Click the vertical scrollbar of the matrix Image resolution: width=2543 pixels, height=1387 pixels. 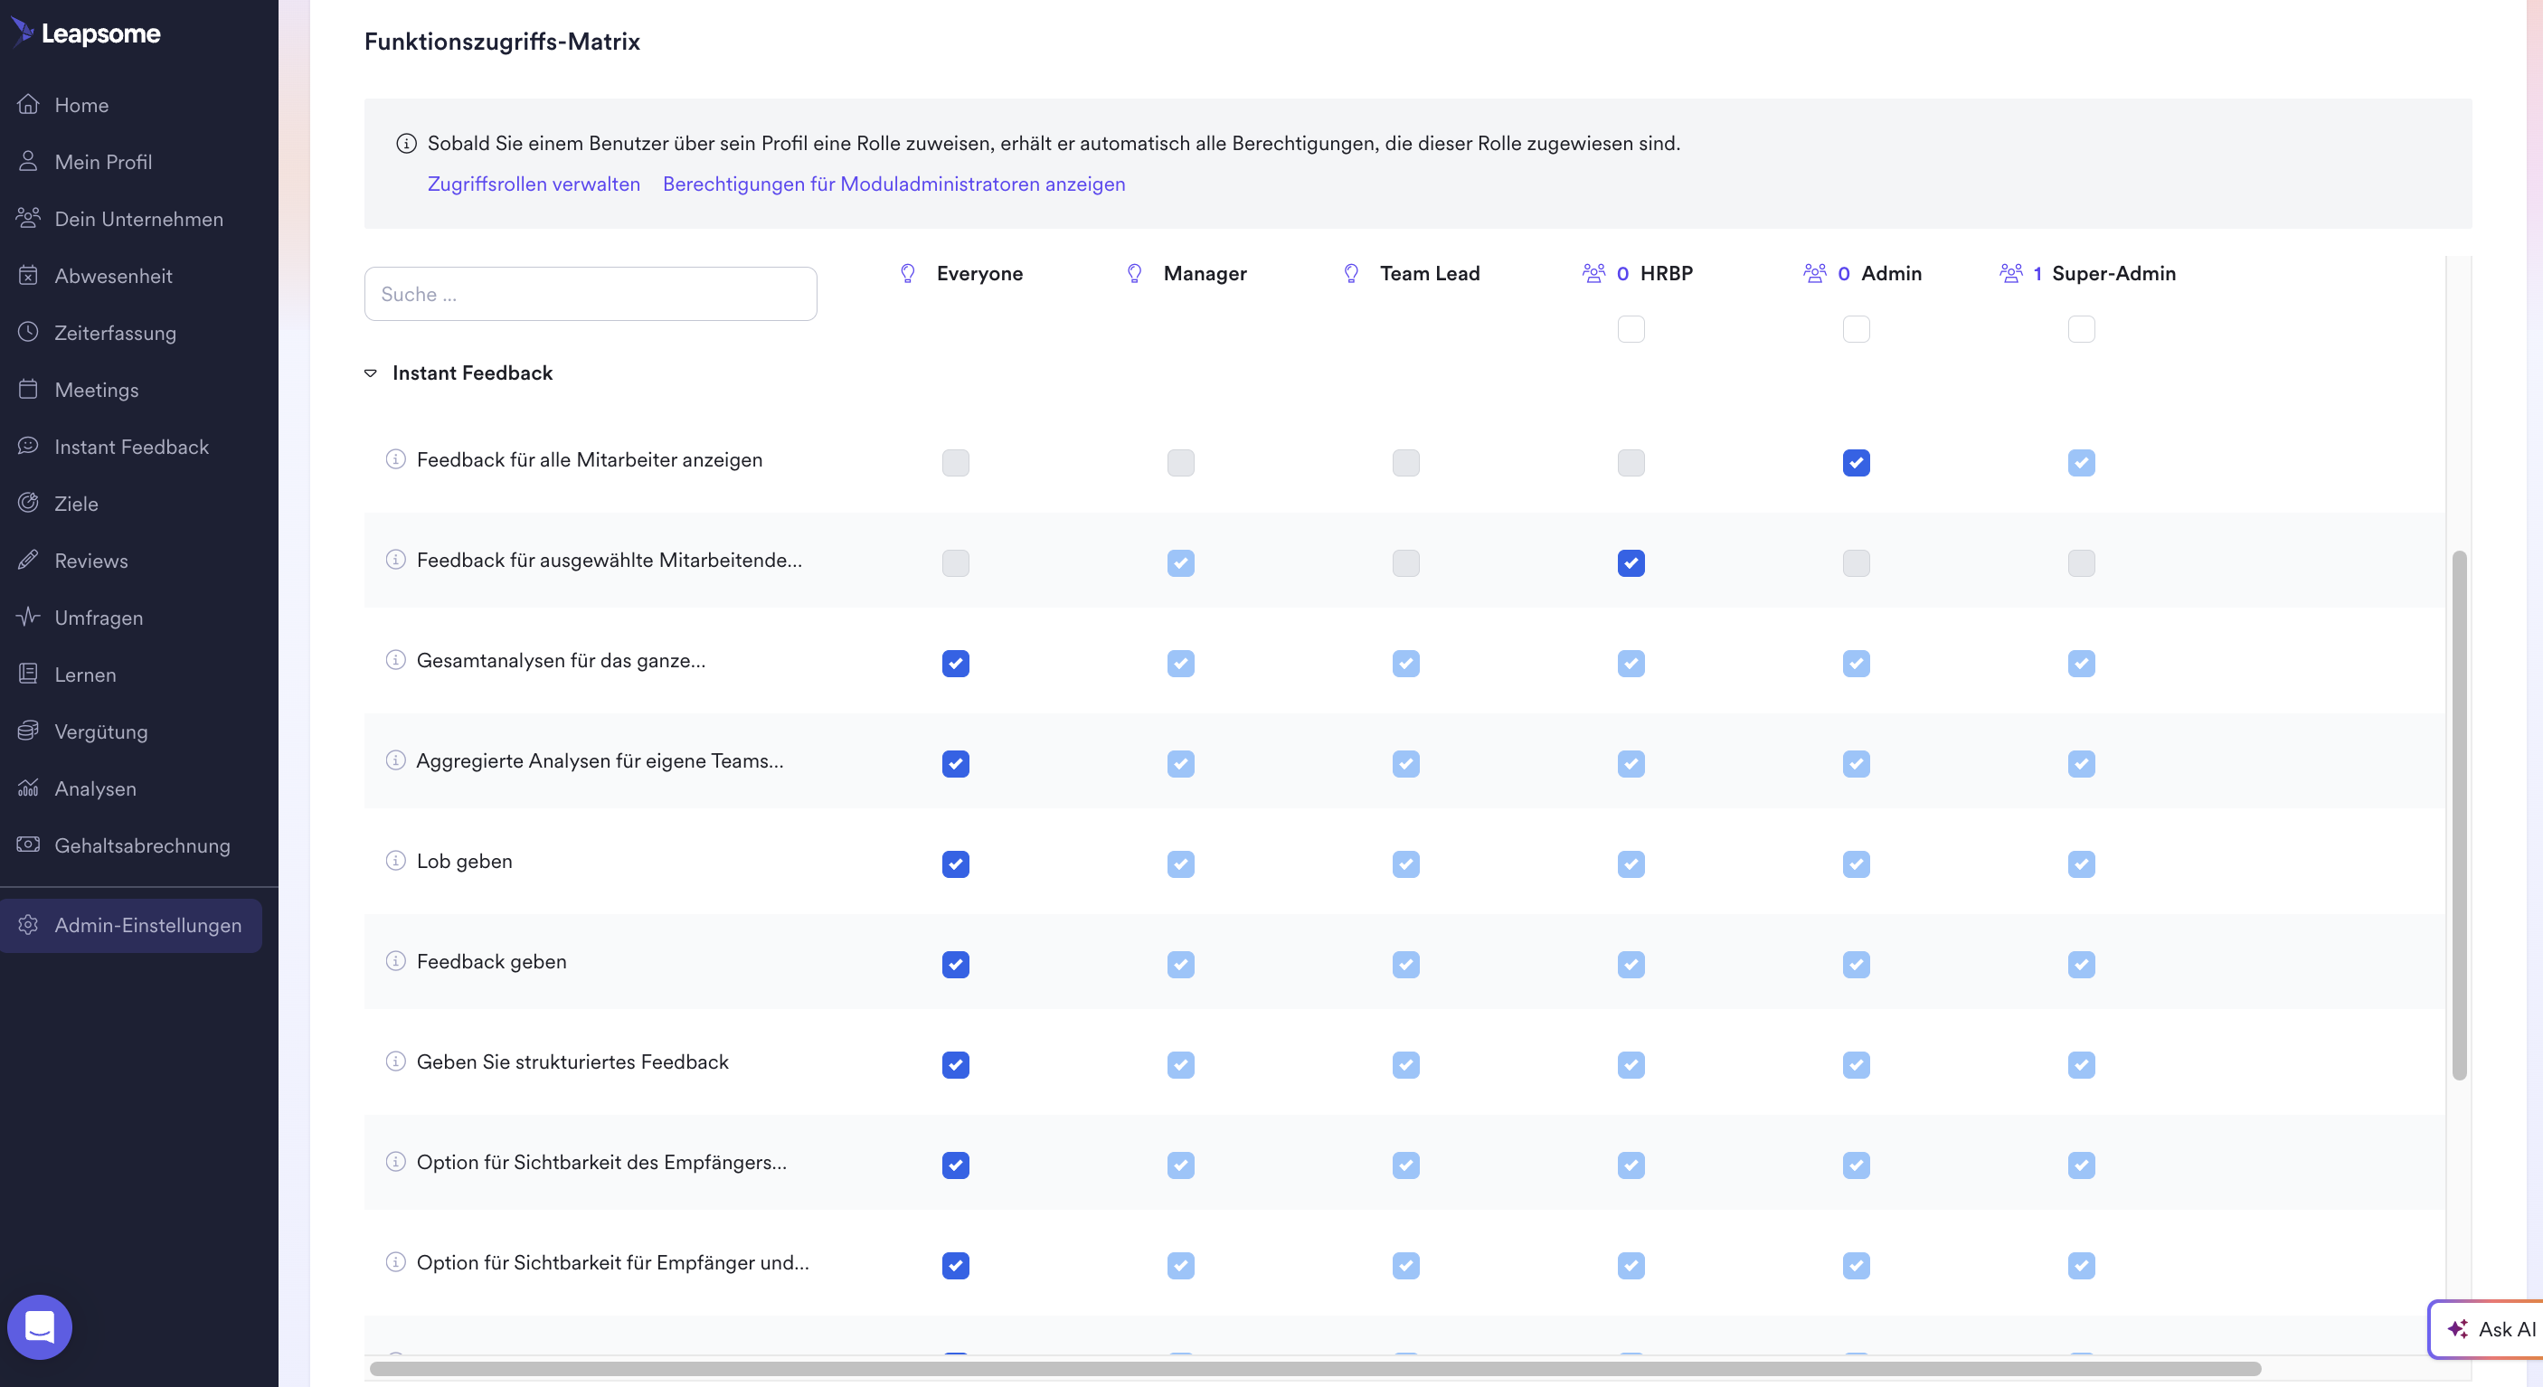[2459, 815]
